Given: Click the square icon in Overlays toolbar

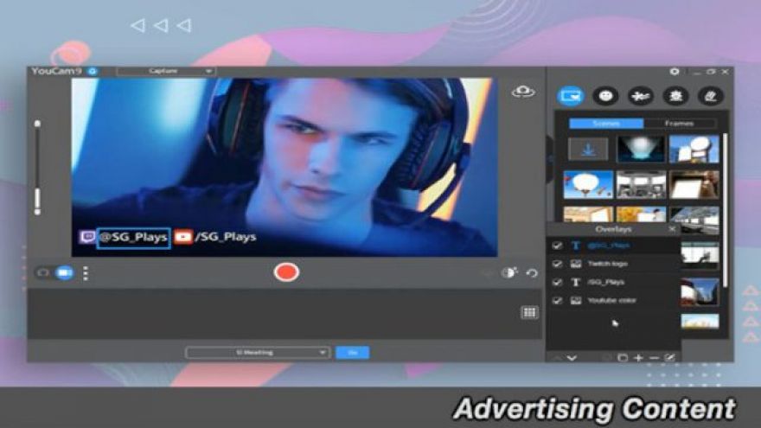Looking at the screenshot, I should (623, 358).
